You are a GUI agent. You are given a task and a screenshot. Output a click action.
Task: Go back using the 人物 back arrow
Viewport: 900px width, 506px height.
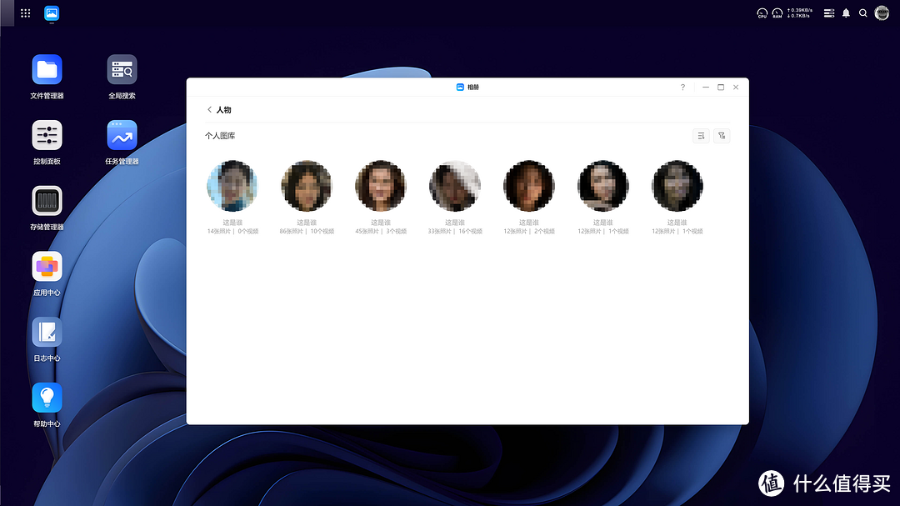(x=209, y=110)
